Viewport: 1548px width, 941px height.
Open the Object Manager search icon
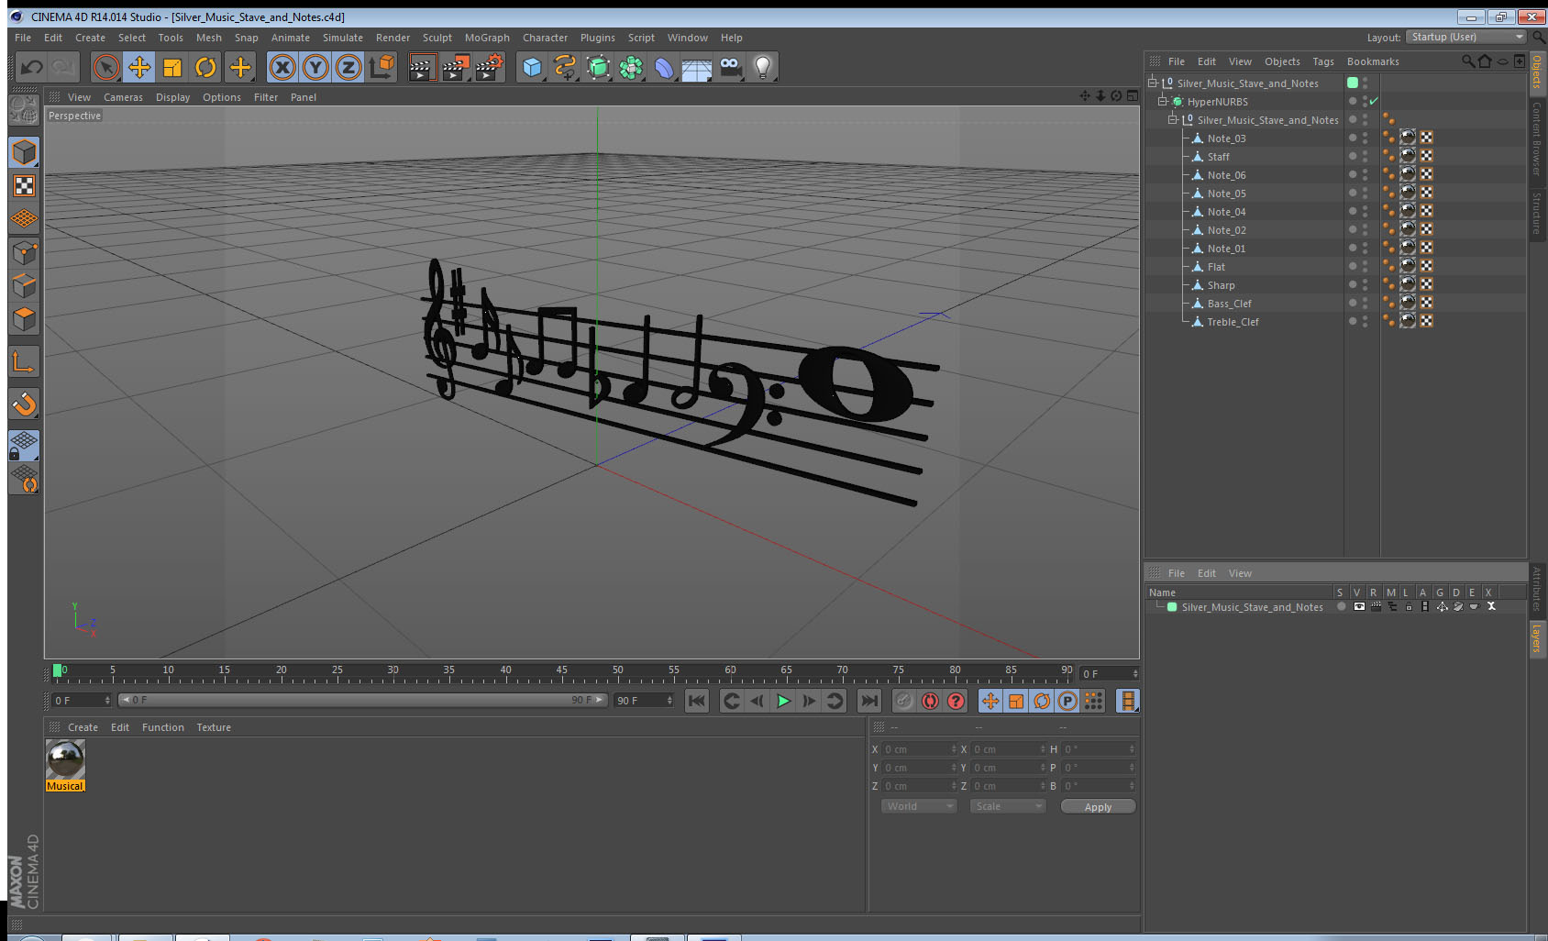click(1467, 61)
